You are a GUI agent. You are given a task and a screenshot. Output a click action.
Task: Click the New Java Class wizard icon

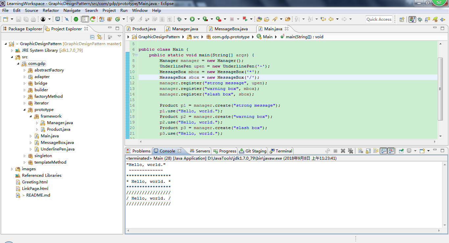(x=118, y=19)
